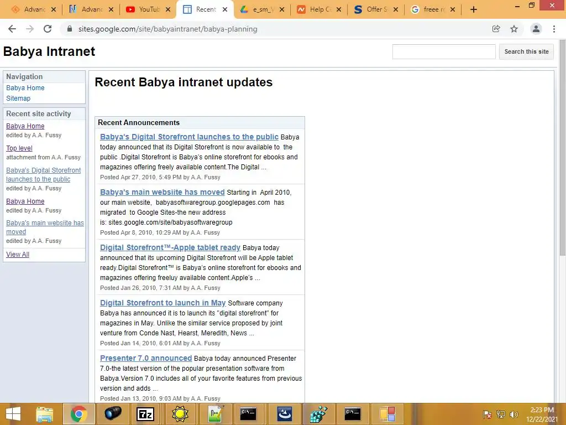Viewport: 566px width, 425px height.
Task: Close the freee tab
Action: [453, 10]
